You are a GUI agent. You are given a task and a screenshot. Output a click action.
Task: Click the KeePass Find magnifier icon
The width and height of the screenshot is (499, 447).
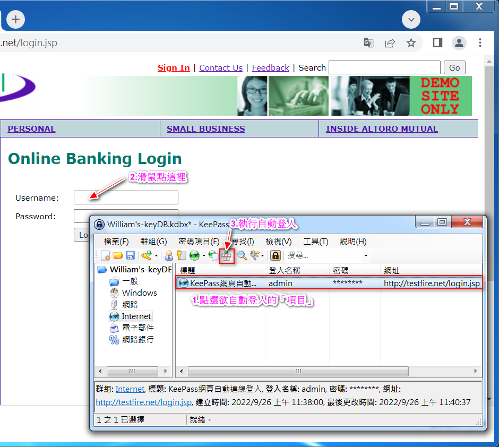(x=242, y=255)
